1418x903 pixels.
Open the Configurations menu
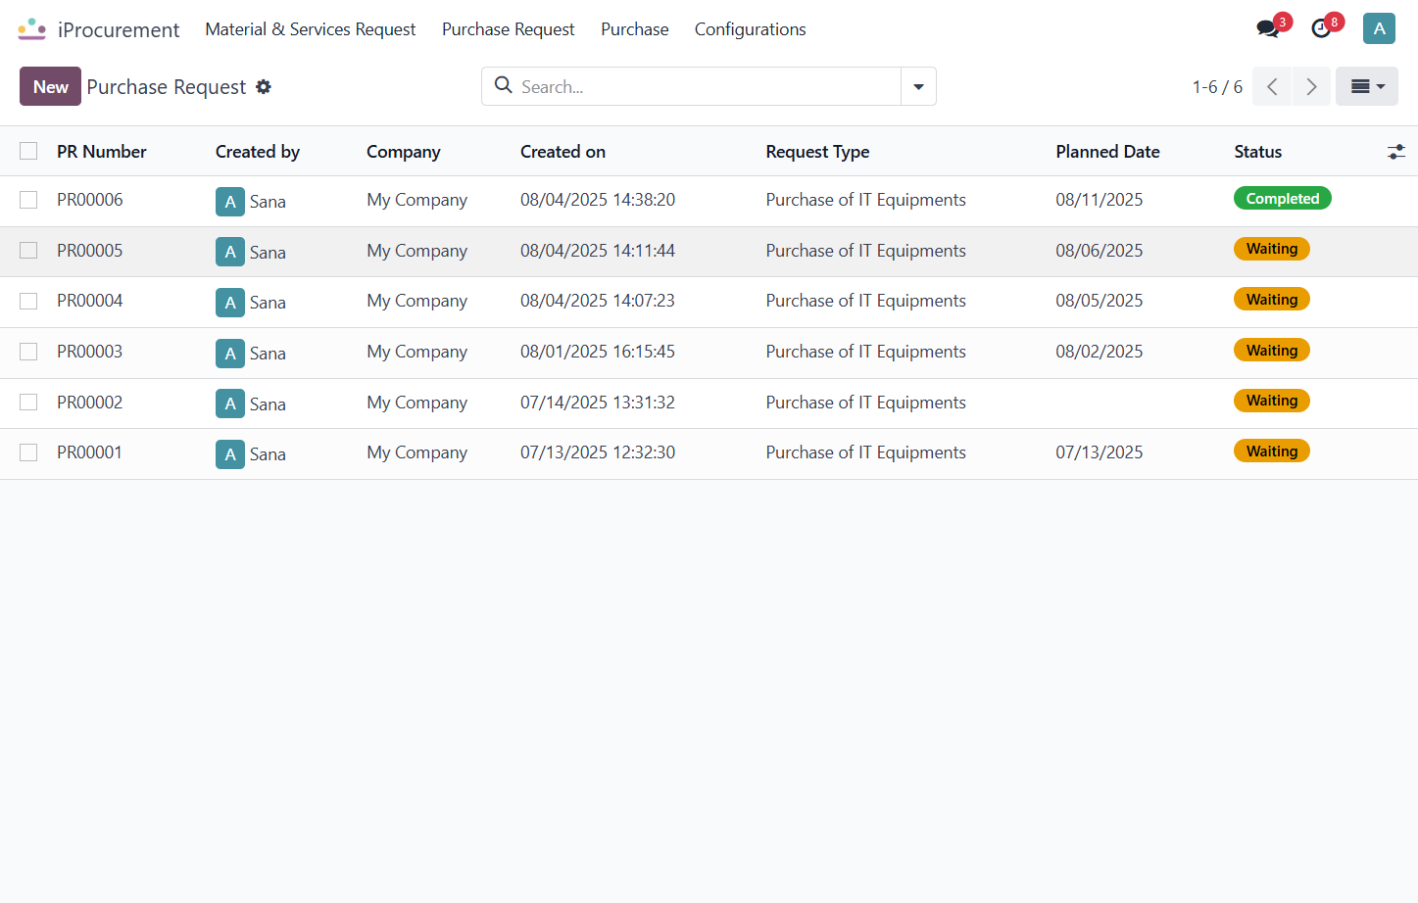751,29
